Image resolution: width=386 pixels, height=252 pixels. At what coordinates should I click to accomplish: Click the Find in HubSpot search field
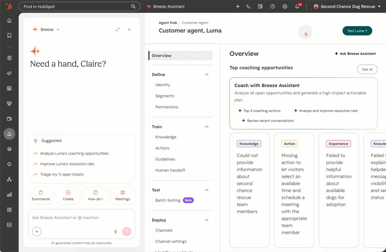point(79,6)
